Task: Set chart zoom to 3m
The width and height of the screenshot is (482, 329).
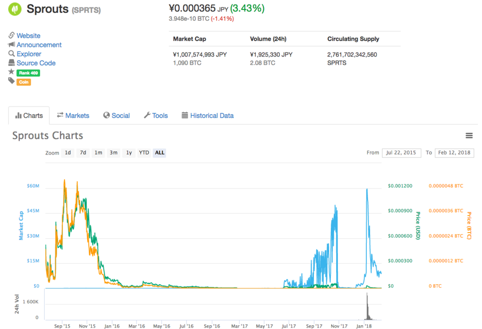Action: pyautogui.click(x=113, y=153)
